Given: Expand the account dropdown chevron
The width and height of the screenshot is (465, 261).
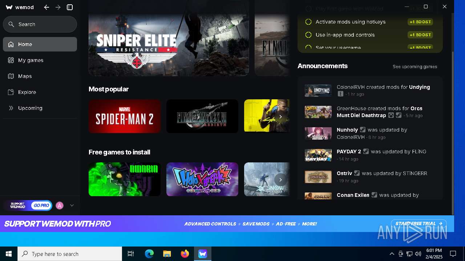Looking at the screenshot, I should coord(72,206).
